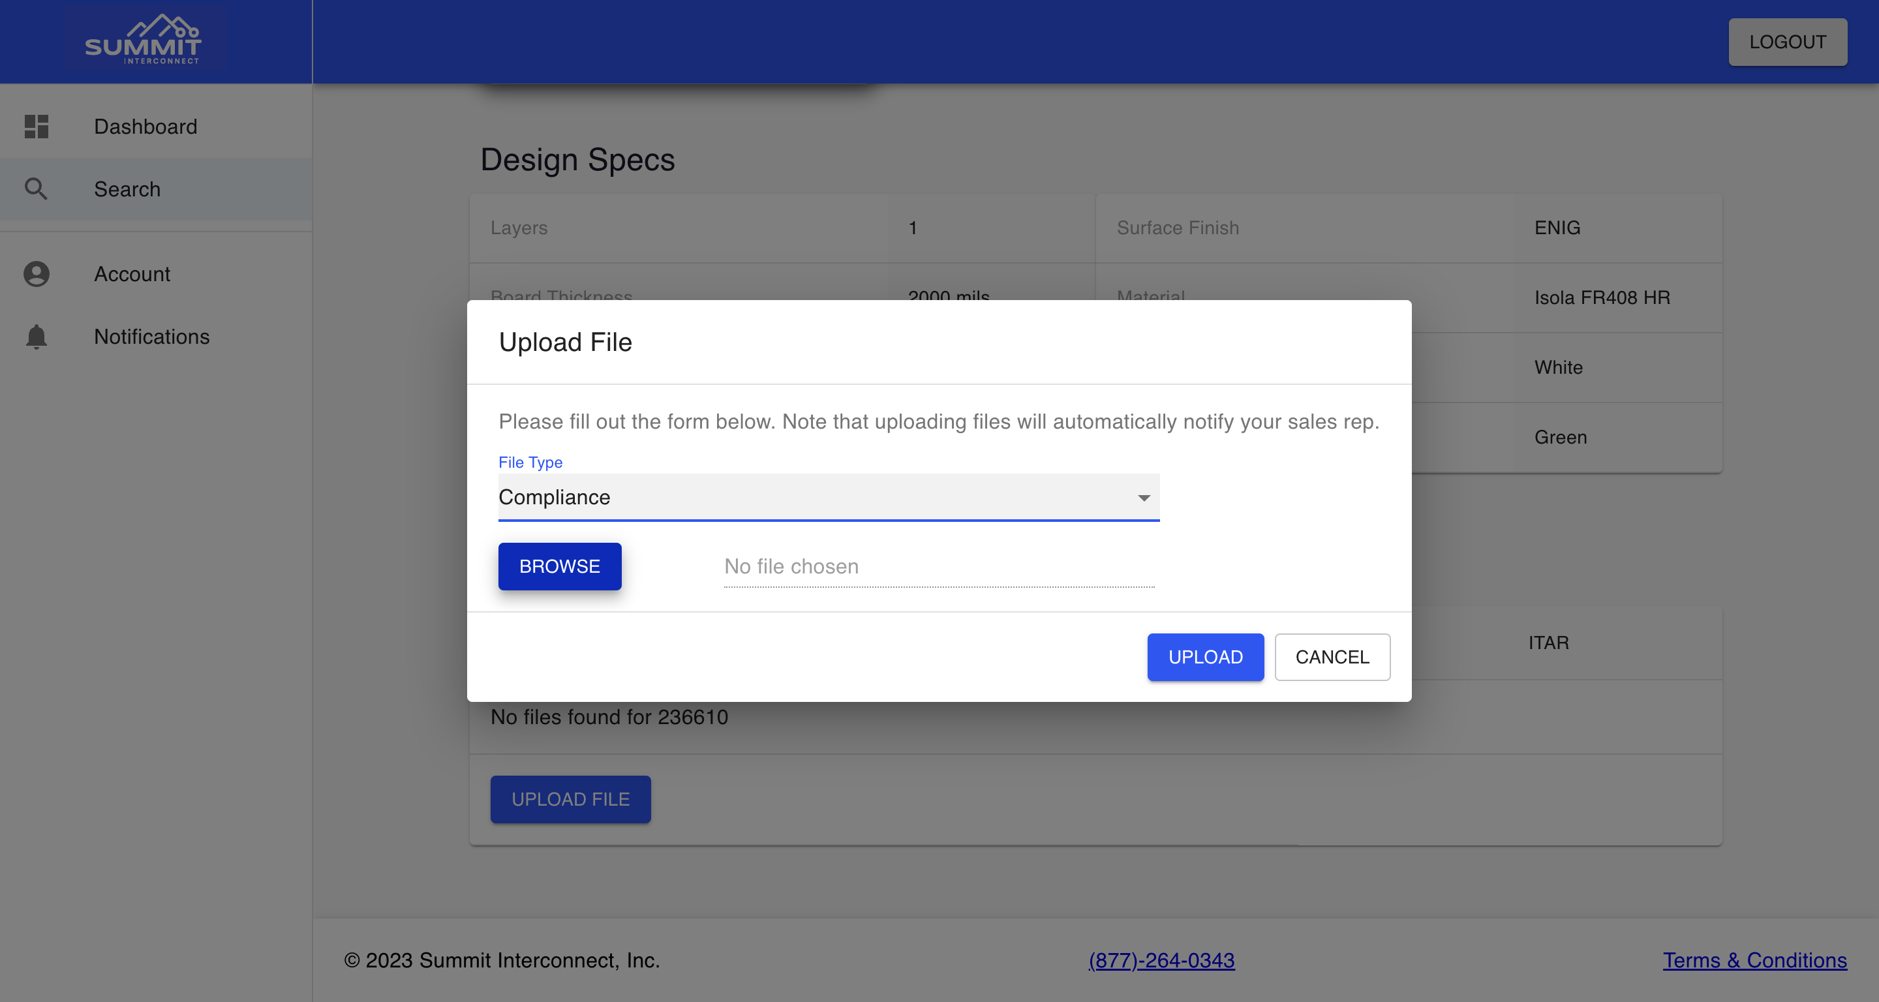Click the File Type label

coord(530,463)
